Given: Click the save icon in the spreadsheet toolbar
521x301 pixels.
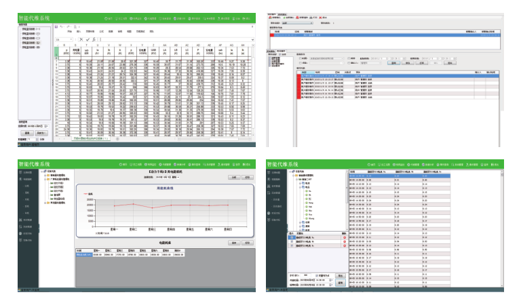Looking at the screenshot, I should (56, 26).
